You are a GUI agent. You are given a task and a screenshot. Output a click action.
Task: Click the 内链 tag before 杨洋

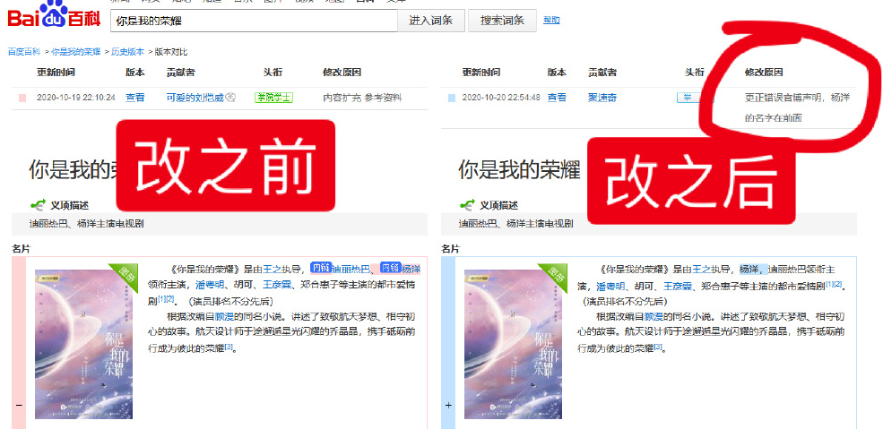pos(390,268)
